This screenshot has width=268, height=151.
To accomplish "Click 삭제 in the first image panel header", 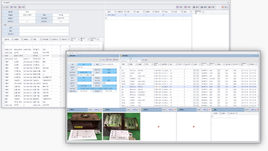I will [100, 110].
